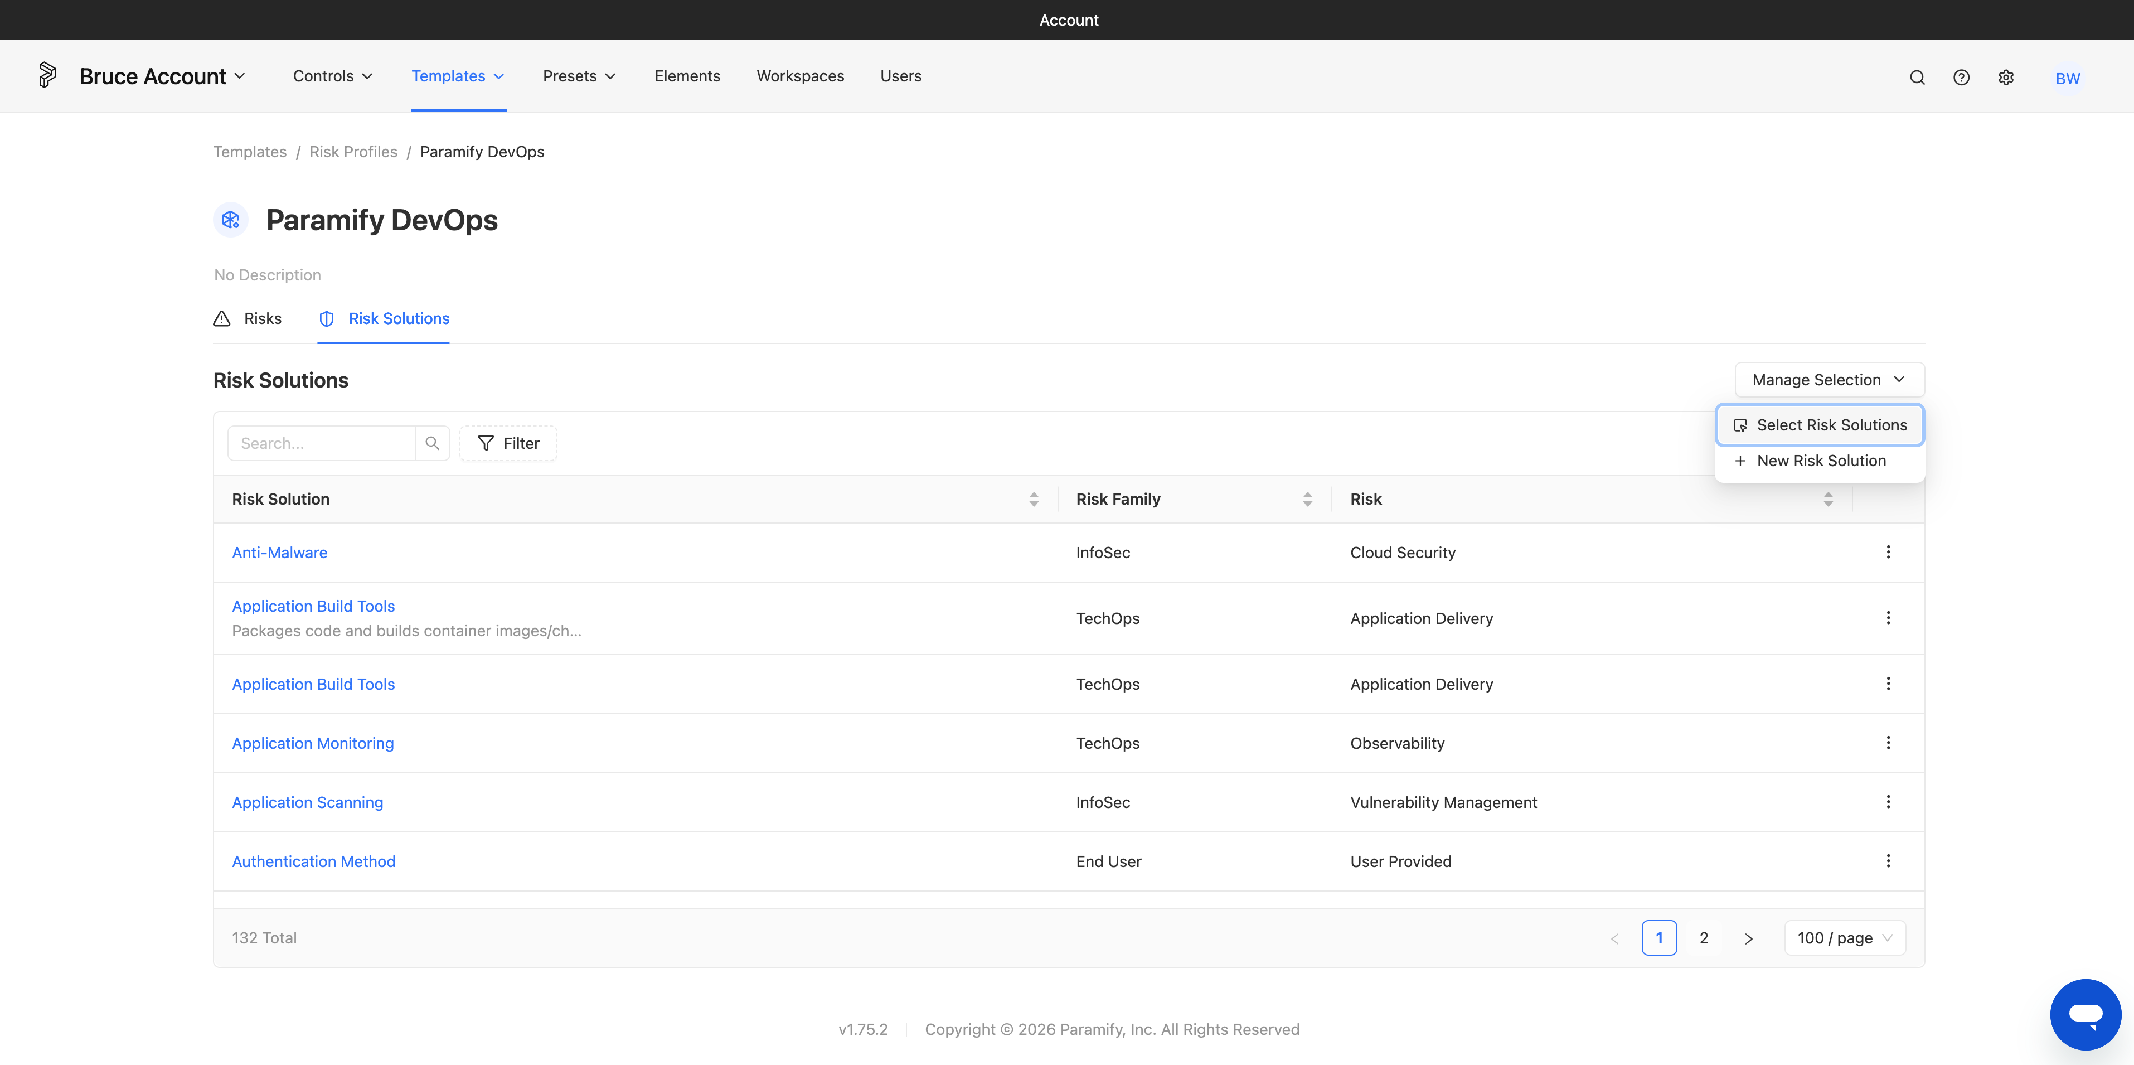Go to Users in navigation
This screenshot has width=2134, height=1065.
900,76
